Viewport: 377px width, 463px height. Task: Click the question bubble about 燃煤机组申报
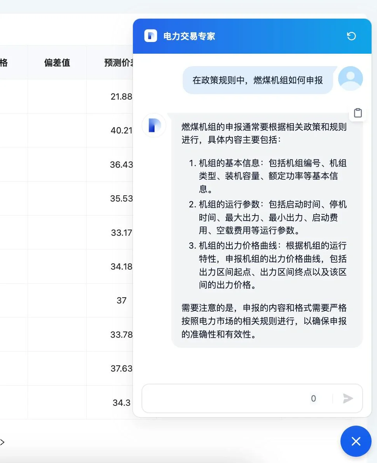pyautogui.click(x=258, y=80)
